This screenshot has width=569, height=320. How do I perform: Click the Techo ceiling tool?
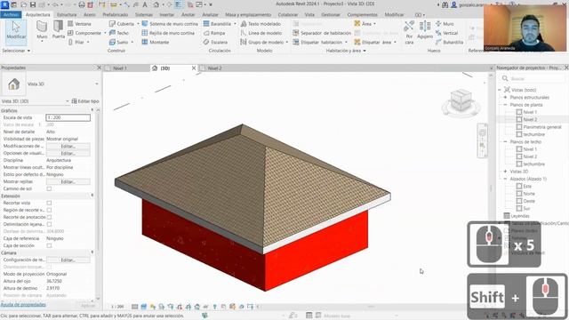[x=119, y=33]
